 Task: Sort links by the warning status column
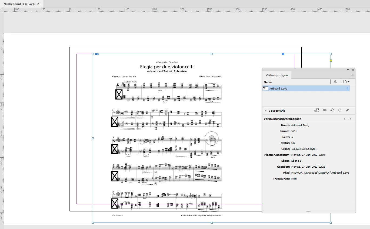click(x=335, y=82)
